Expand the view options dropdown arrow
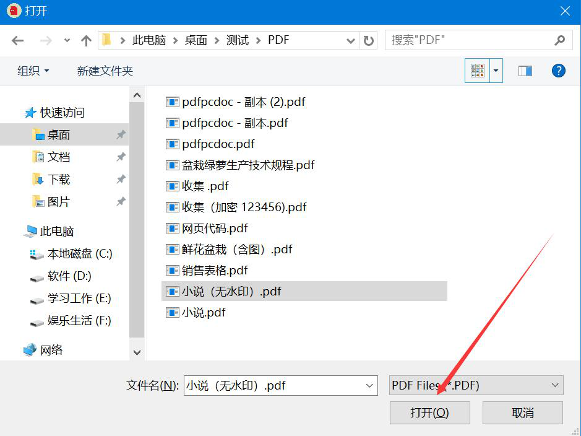Viewport: 581px width, 436px height. click(496, 71)
